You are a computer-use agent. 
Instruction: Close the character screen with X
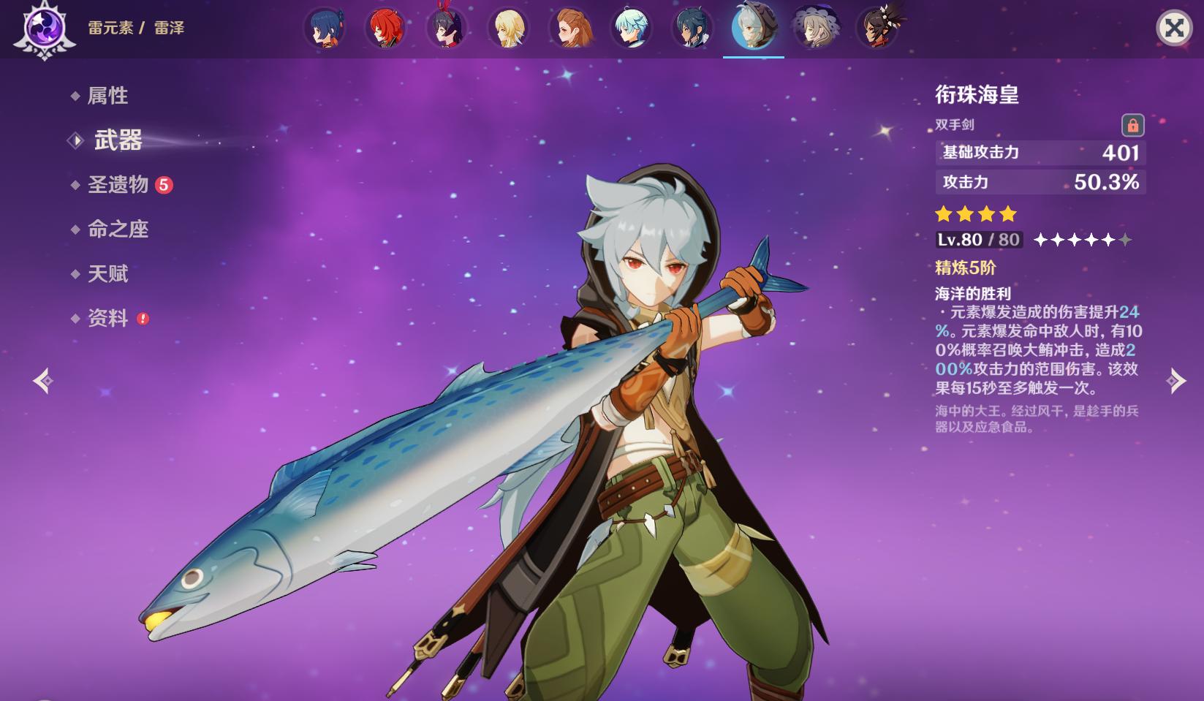point(1174,29)
